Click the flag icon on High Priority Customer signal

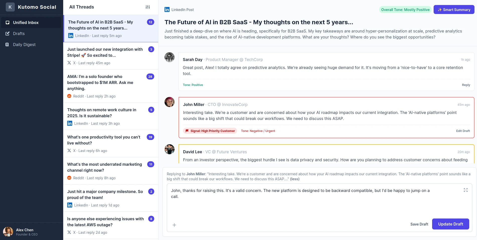click(x=187, y=131)
